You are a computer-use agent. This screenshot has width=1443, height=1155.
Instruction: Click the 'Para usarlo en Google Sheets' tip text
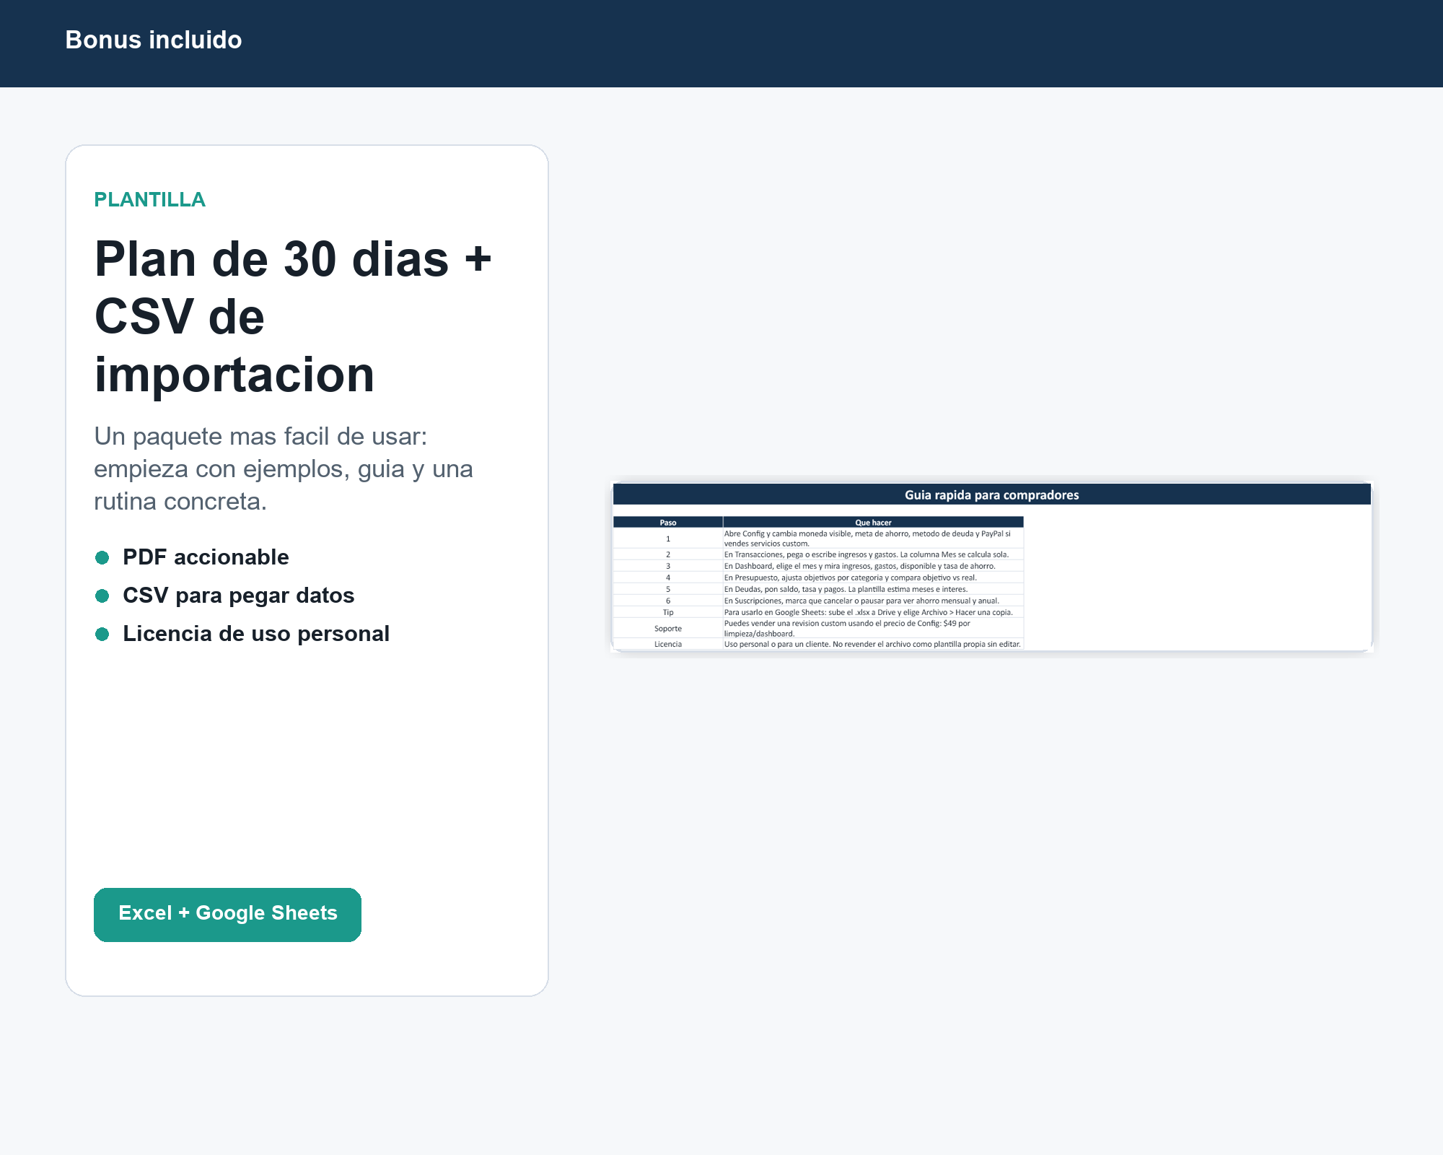tap(869, 612)
